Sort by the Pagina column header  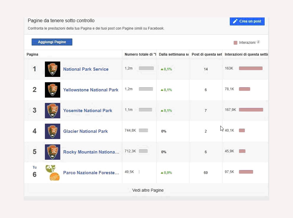tap(32, 54)
